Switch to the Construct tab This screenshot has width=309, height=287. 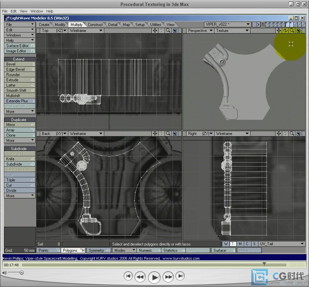[x=95, y=25]
